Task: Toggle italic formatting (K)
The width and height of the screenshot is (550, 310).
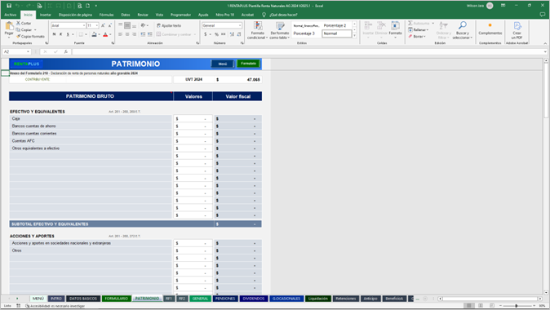Action: 60,34
